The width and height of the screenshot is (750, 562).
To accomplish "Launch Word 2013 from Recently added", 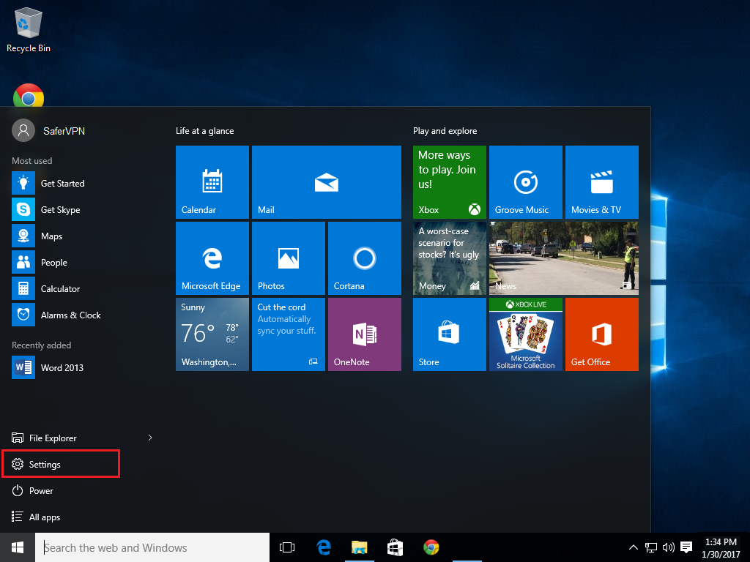I will [62, 367].
